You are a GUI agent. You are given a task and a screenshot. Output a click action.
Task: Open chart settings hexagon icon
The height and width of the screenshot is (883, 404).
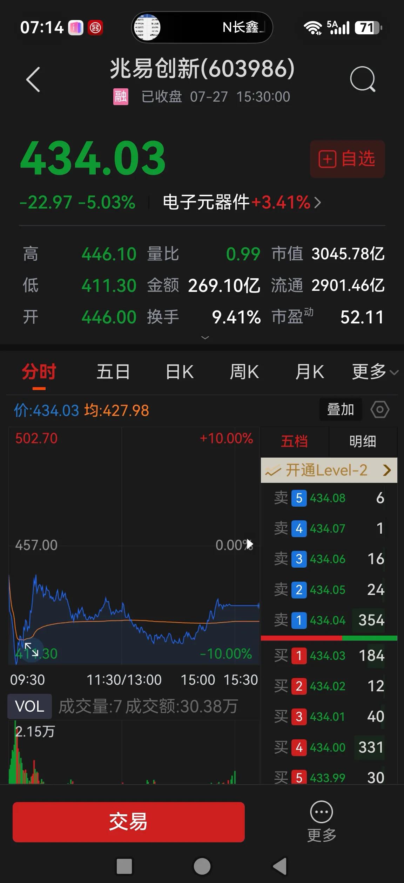pos(380,409)
